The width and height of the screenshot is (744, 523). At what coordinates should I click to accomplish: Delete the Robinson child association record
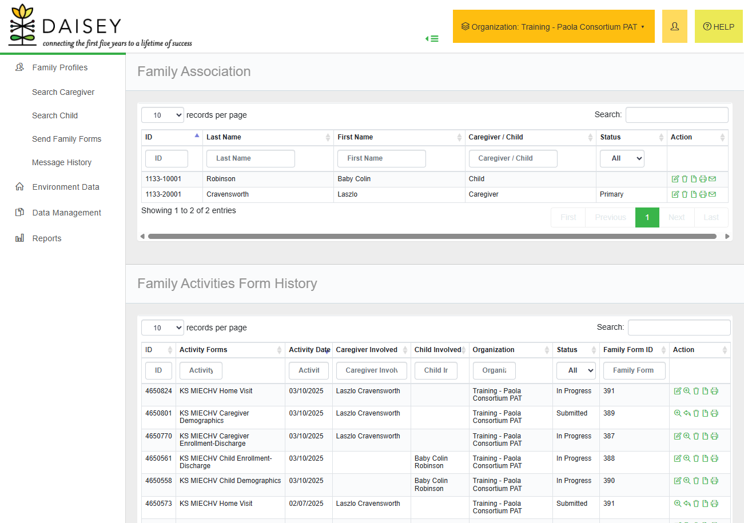pyautogui.click(x=685, y=179)
